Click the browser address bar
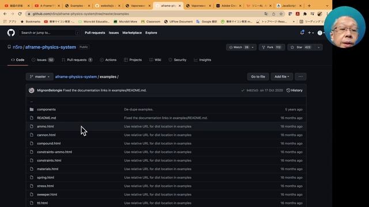Image resolution: width=369 pixels, height=207 pixels. (146, 14)
